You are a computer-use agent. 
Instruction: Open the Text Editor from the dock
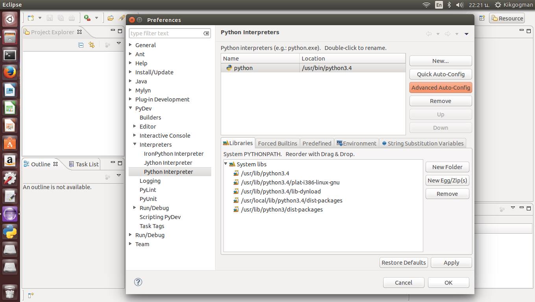(10, 196)
